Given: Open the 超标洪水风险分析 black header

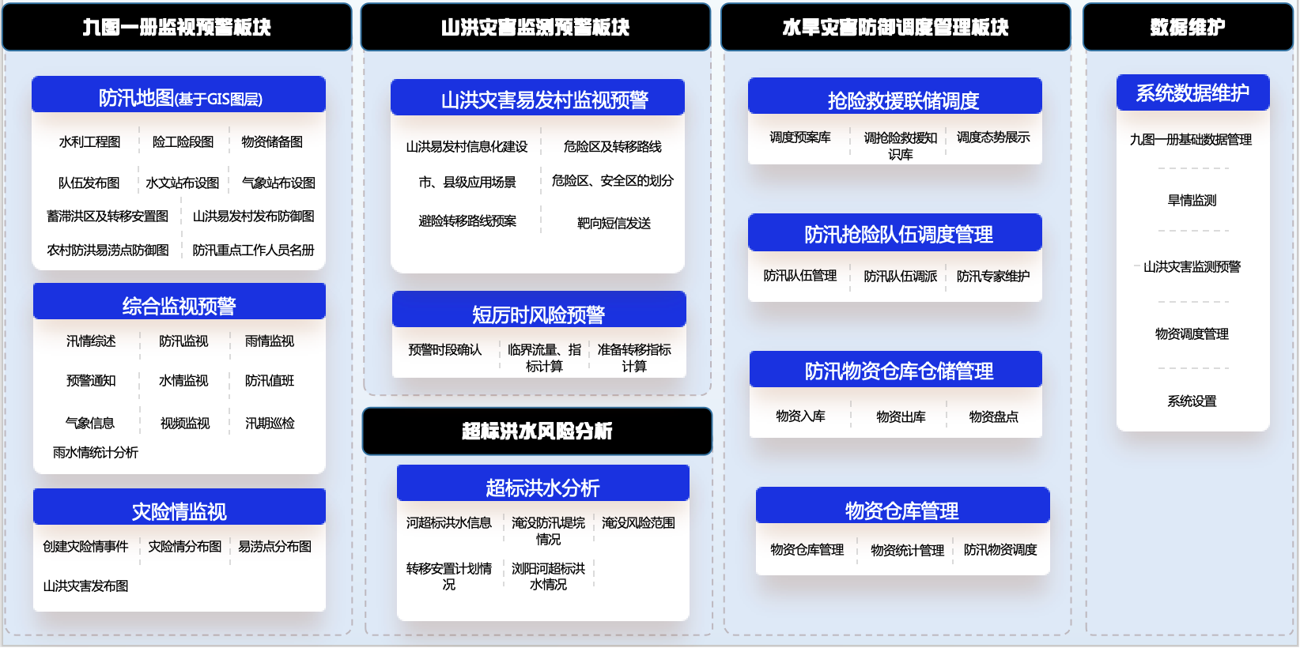Looking at the screenshot, I should pyautogui.click(x=537, y=431).
